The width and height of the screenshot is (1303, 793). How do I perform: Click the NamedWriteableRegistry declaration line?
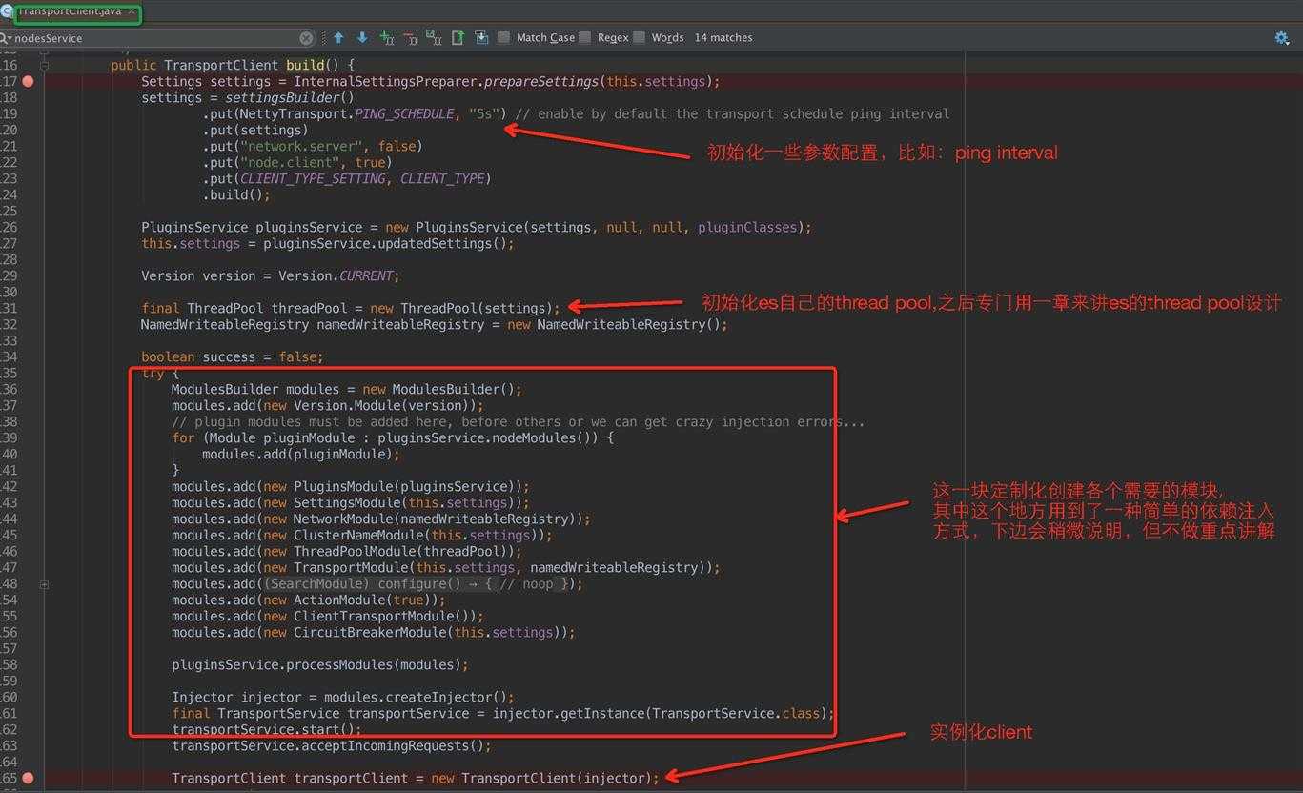click(x=435, y=325)
